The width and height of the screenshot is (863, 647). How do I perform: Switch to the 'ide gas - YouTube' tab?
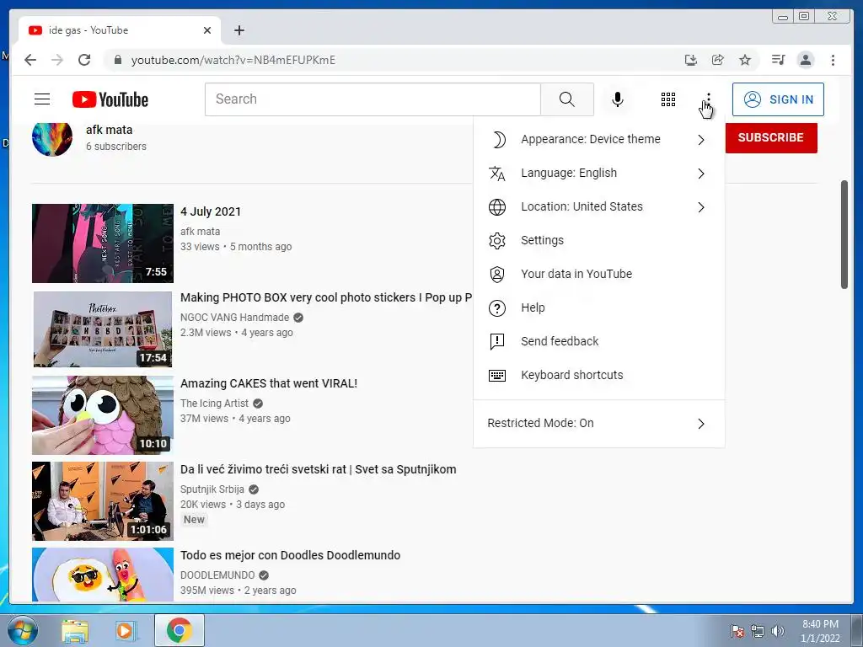120,30
